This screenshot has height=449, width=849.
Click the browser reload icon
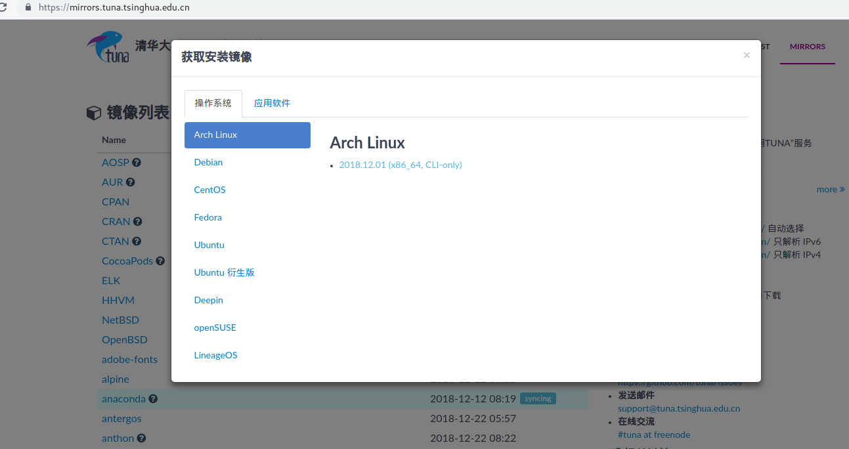[3, 8]
